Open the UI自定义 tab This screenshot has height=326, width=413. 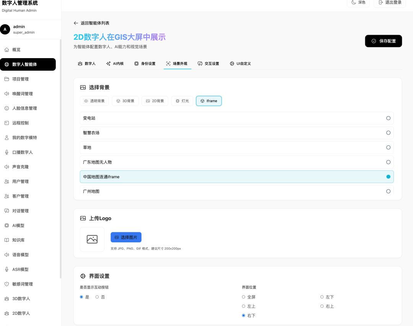[241, 64]
